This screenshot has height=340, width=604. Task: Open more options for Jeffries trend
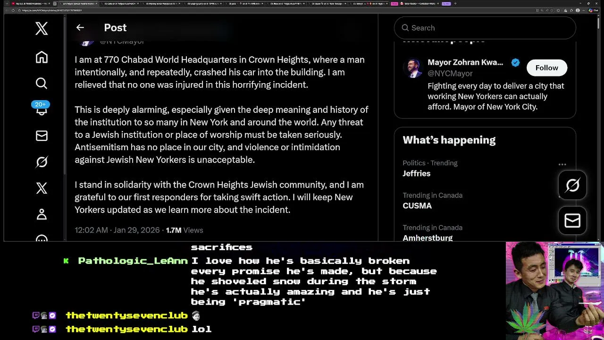coord(562,164)
